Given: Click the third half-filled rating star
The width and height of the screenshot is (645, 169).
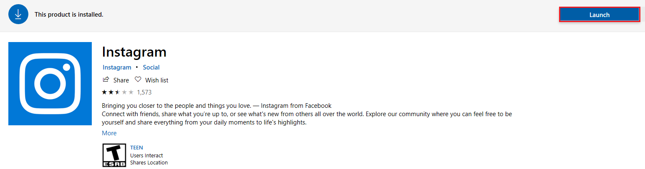Looking at the screenshot, I should click(x=118, y=92).
